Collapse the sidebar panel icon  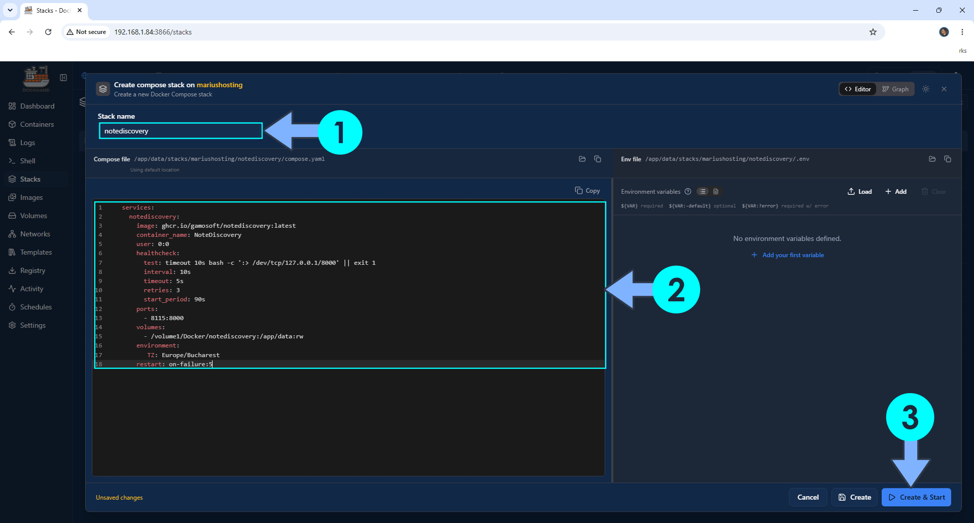(x=63, y=78)
